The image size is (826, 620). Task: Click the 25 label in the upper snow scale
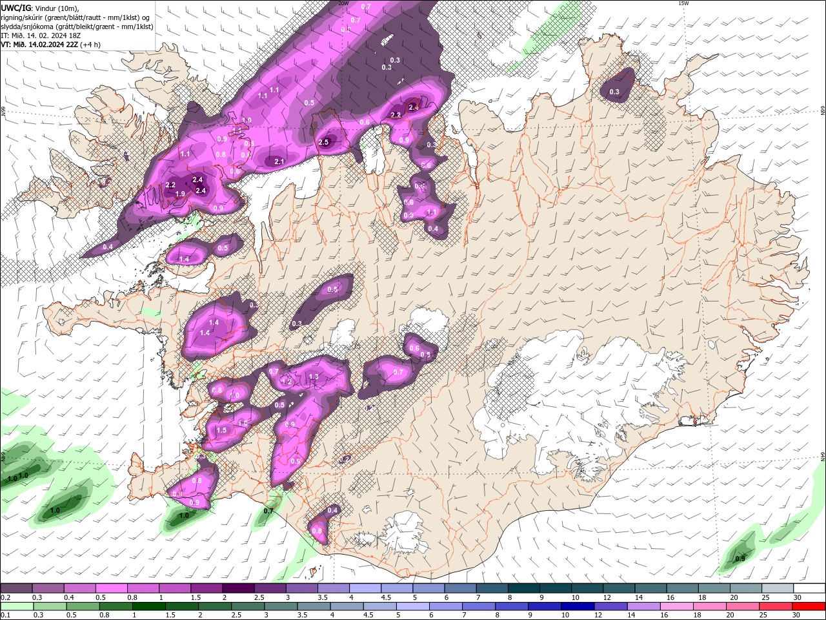click(x=766, y=598)
